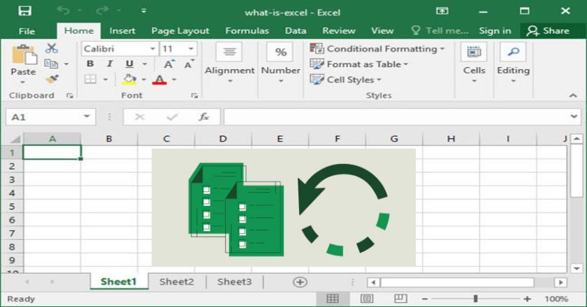Click the Share button
The width and height of the screenshot is (587, 307).
549,31
